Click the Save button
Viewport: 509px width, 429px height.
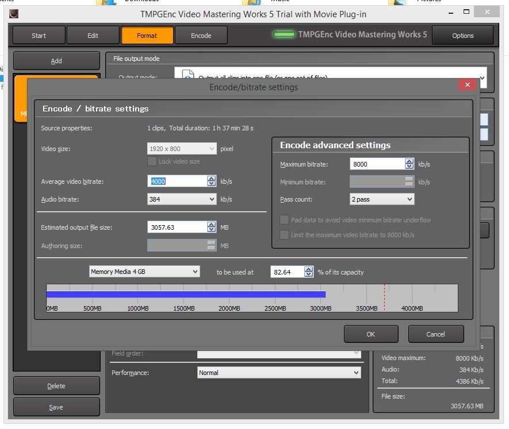[56, 407]
